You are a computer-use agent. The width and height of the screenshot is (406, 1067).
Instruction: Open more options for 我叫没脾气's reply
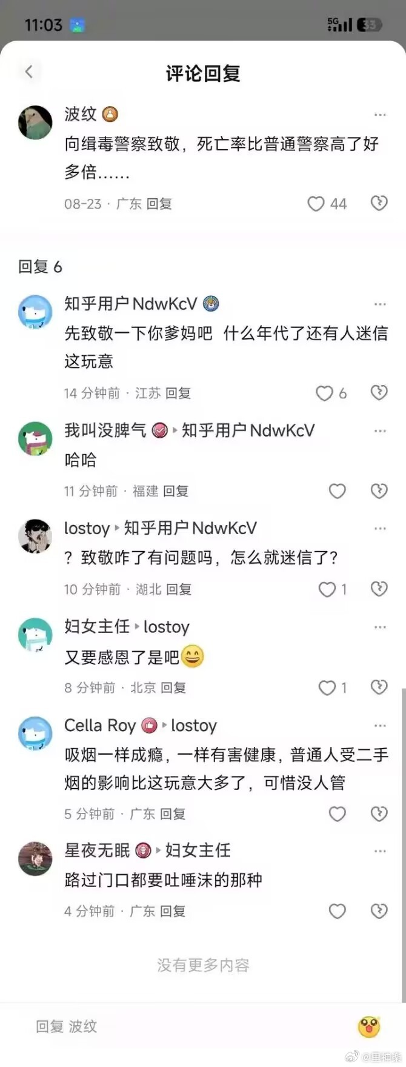coord(380,431)
